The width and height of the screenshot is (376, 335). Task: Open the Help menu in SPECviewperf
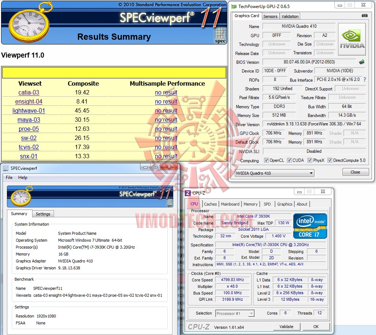[23, 178]
